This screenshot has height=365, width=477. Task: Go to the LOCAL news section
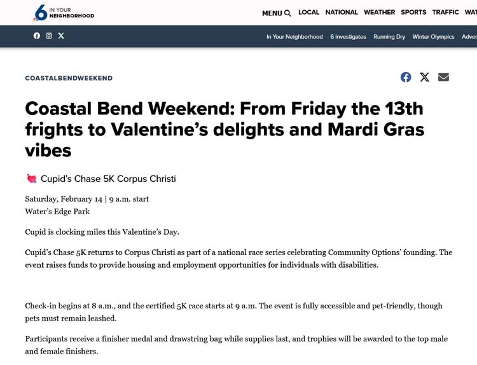pyautogui.click(x=308, y=12)
